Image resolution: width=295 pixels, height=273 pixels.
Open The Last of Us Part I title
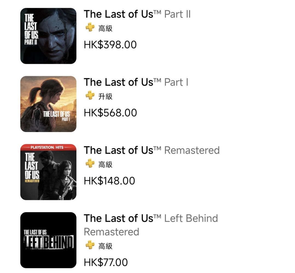click(136, 82)
